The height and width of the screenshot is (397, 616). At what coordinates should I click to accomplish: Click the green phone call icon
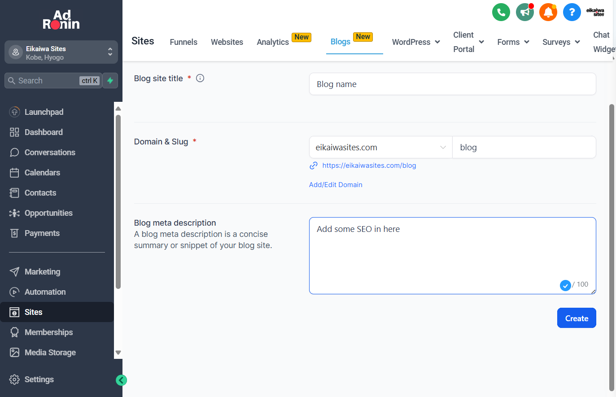click(501, 12)
